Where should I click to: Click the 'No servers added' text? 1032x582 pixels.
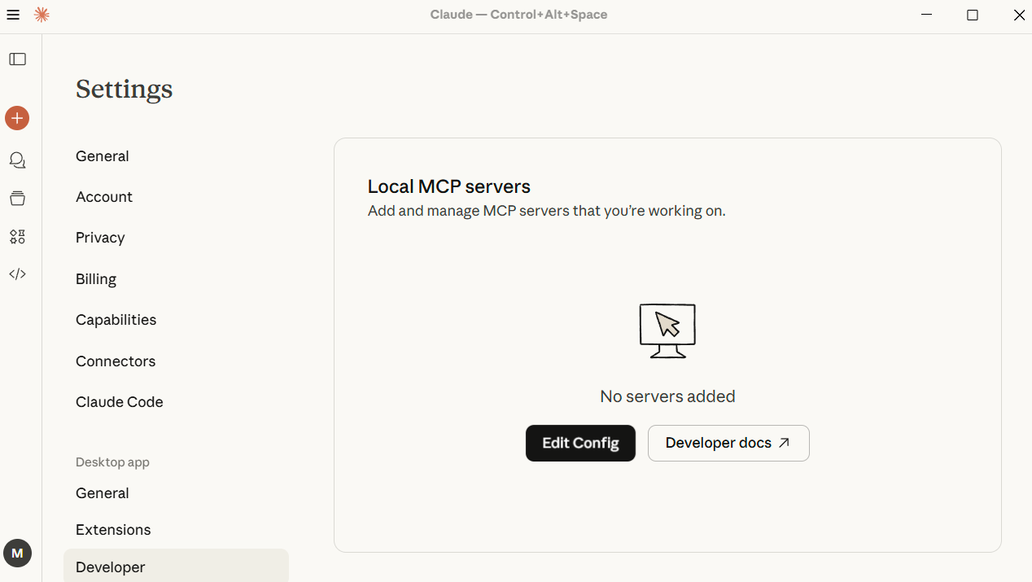point(667,396)
